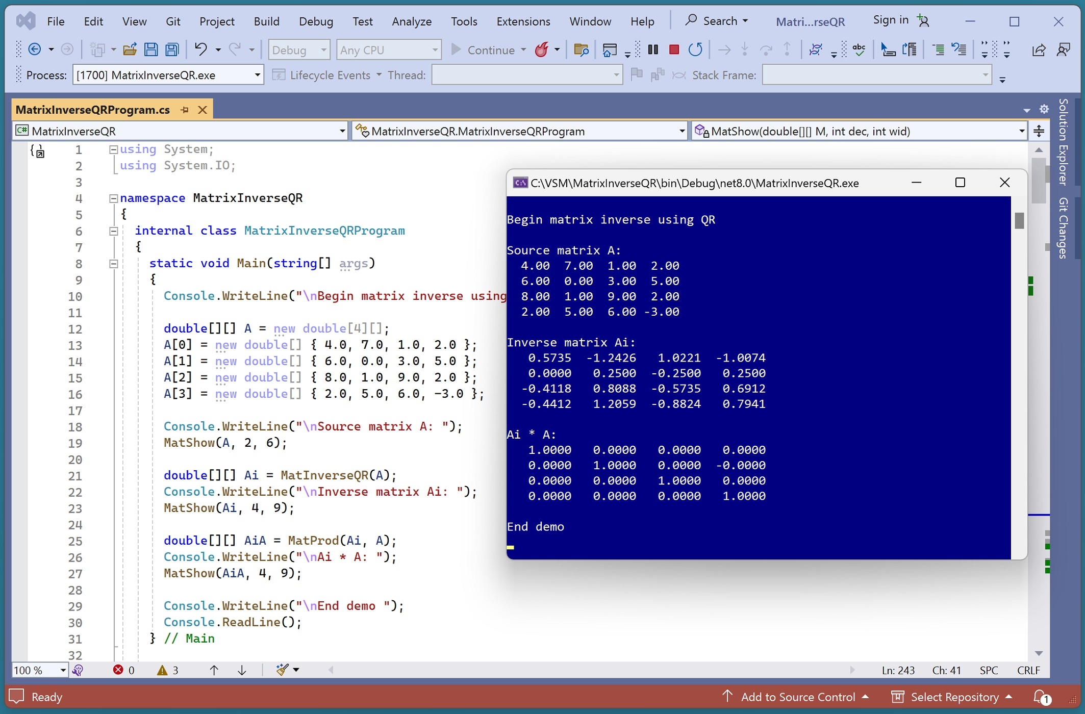The height and width of the screenshot is (714, 1085).
Task: Expand the MatShow member navigation dropdown
Action: point(1022,132)
